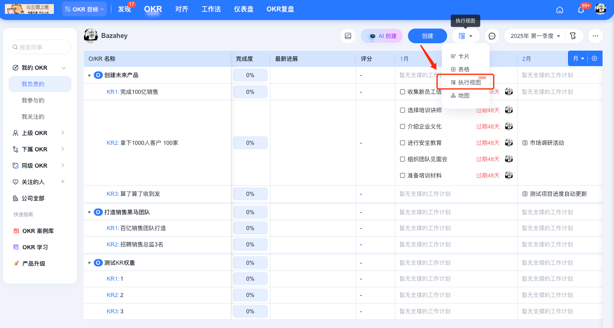The width and height of the screenshot is (614, 328).
Task: Select 执行视图 from the view menu
Action: 469,82
